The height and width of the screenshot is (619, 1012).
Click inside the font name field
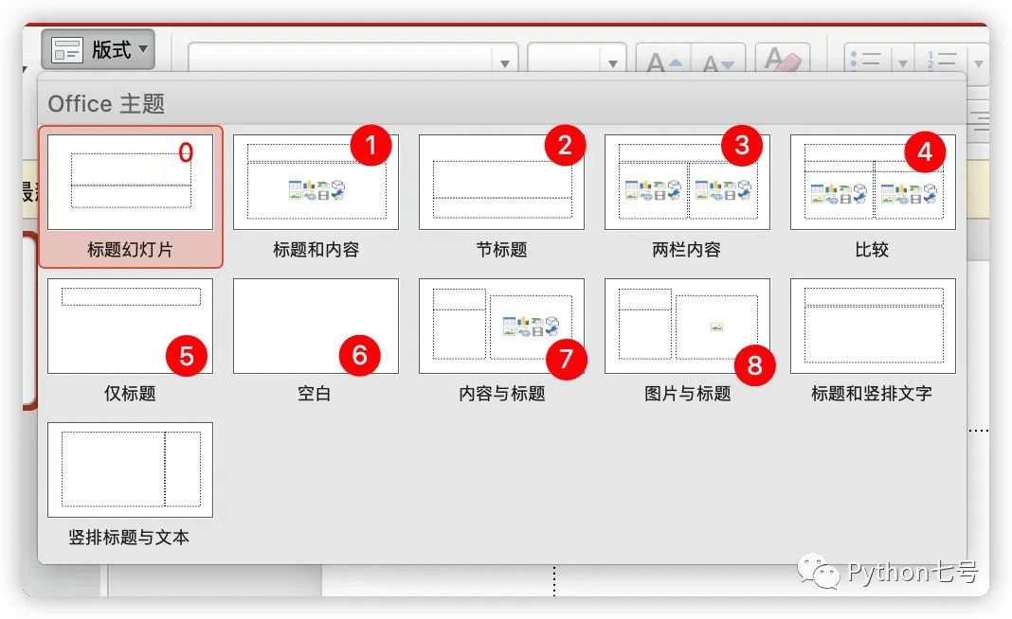(x=341, y=60)
